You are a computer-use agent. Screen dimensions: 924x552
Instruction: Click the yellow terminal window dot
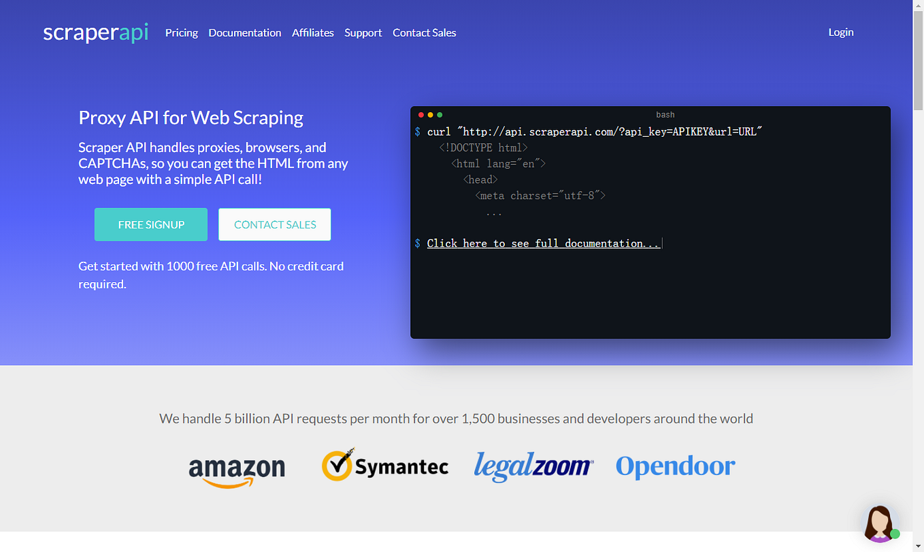coord(431,115)
